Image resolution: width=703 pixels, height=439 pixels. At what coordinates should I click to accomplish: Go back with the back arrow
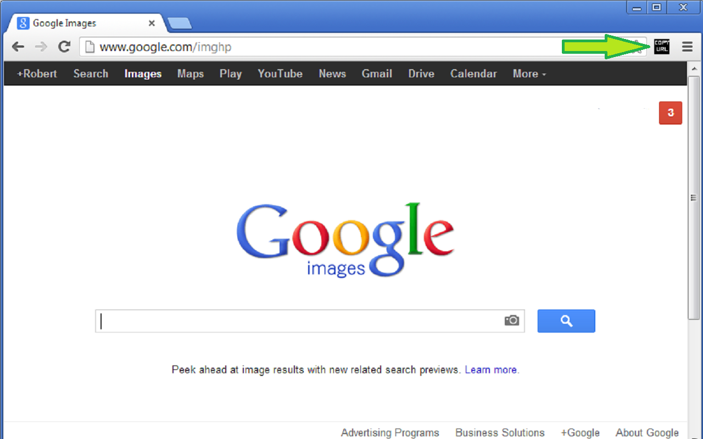(18, 47)
